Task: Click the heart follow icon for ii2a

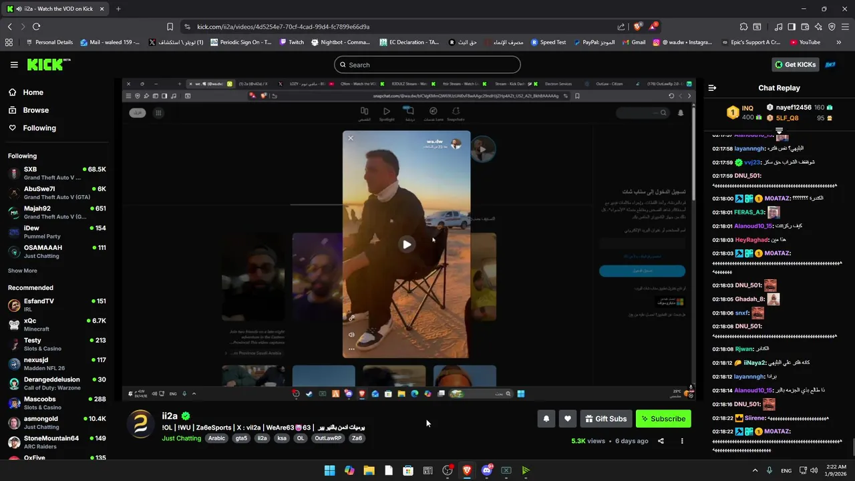Action: click(x=567, y=419)
